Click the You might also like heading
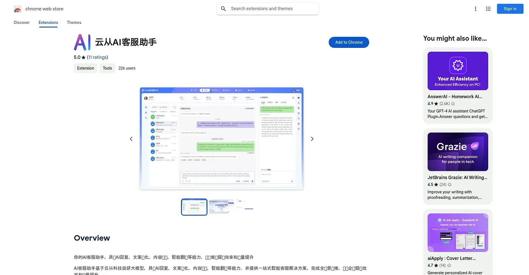Screen dimensions: 529x275 coord(455,38)
